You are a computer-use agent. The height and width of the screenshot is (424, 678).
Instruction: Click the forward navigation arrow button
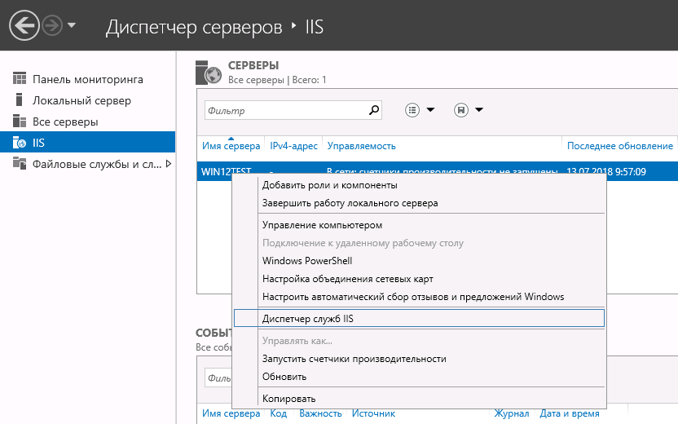click(x=52, y=25)
